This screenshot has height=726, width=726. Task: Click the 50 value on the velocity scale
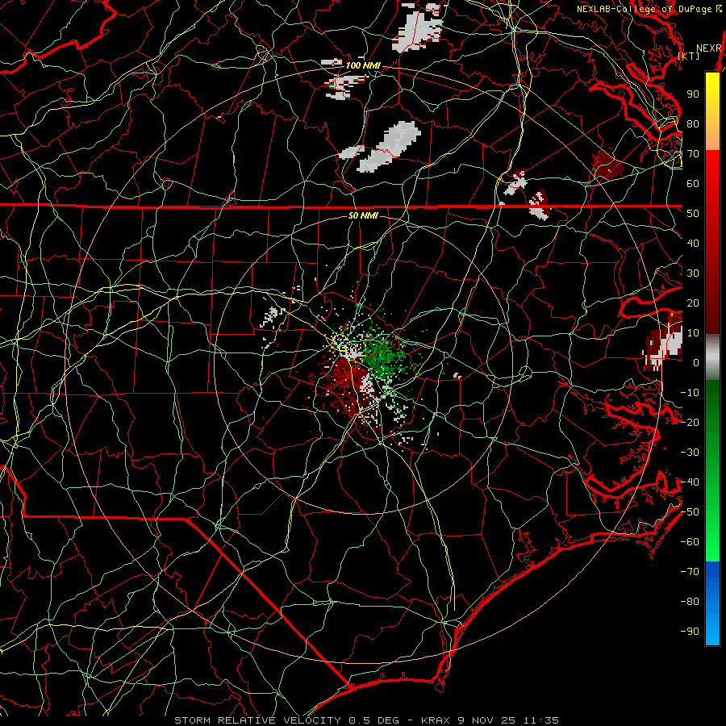[693, 214]
